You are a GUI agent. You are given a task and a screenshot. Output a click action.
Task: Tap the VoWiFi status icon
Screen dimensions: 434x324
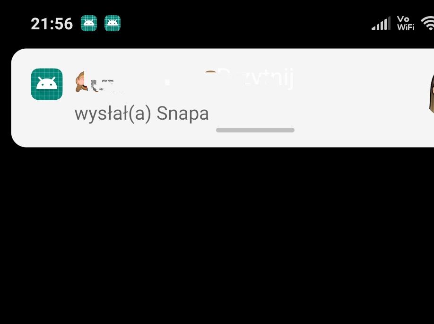[x=406, y=23]
